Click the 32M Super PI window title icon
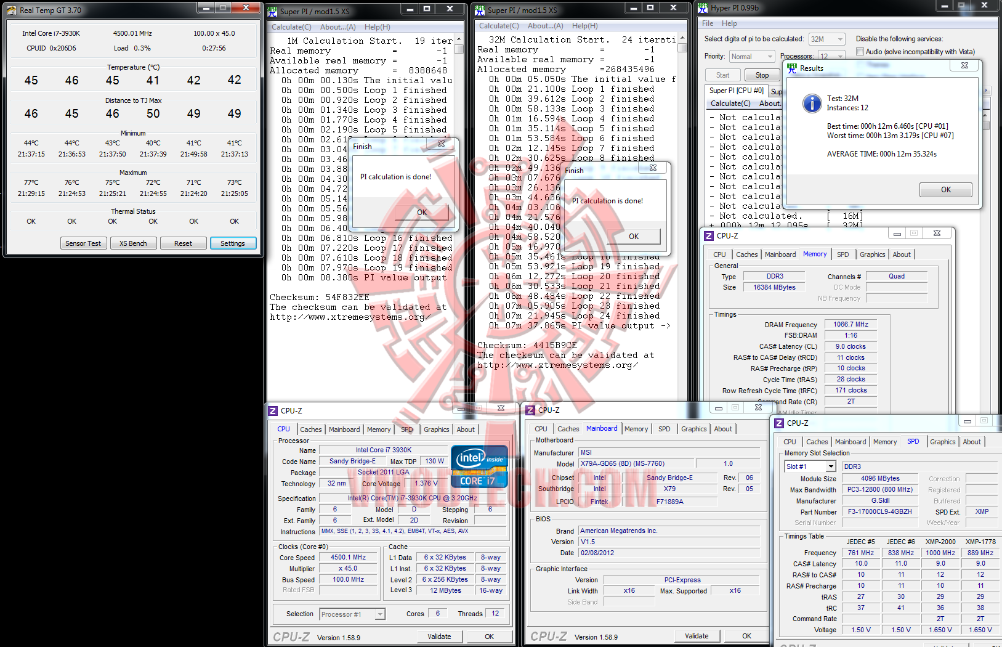 480,10
